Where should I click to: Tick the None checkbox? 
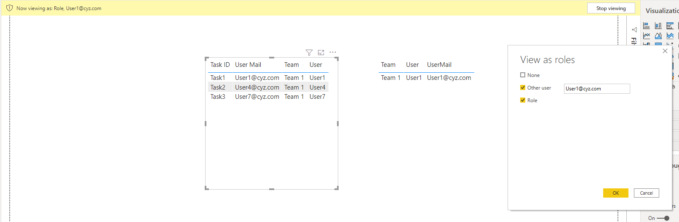(523, 75)
